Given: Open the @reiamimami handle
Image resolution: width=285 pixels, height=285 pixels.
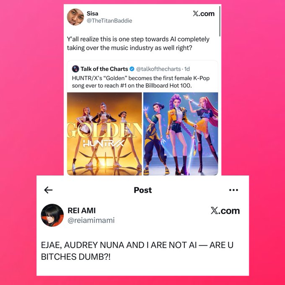Looking at the screenshot, I should click(91, 220).
